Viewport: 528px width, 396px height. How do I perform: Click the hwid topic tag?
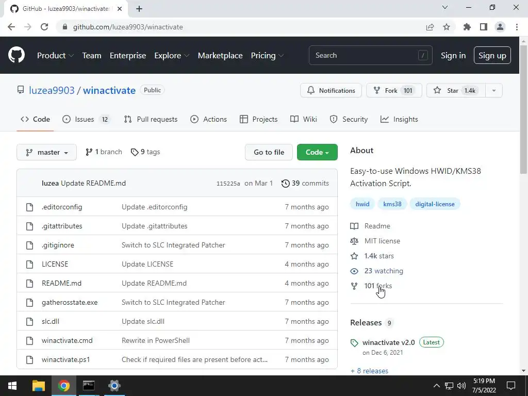coord(362,204)
